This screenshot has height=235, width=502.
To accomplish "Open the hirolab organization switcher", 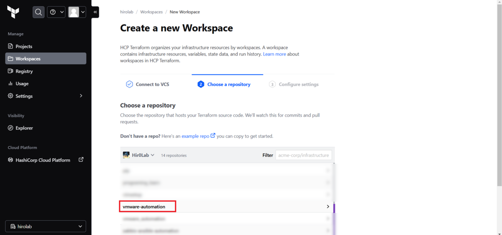I will [x=46, y=226].
